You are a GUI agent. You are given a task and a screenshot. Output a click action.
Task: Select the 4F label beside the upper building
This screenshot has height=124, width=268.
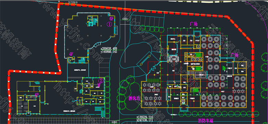71,54
